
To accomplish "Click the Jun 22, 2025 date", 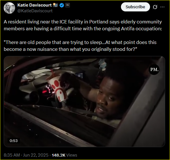I will coord(36,155).
